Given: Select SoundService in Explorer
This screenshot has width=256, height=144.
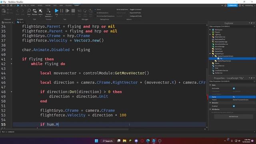Looking at the screenshot, I should (219, 66).
